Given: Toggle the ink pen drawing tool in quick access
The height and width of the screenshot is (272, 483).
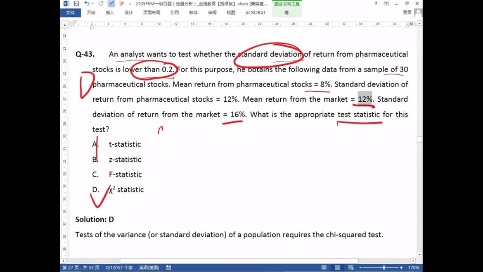Looking at the screenshot, I should (x=111, y=4).
